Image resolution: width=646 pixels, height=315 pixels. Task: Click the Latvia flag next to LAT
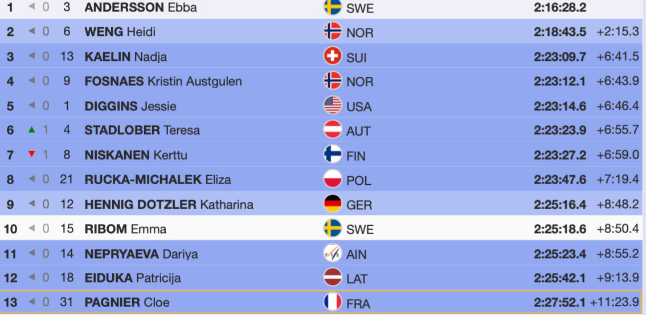(x=333, y=277)
